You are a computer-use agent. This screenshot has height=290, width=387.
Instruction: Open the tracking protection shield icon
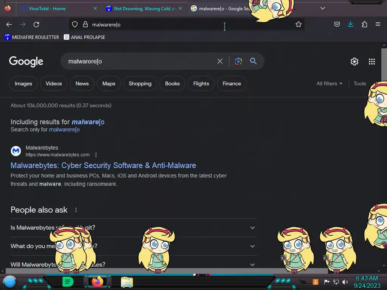(x=75, y=25)
